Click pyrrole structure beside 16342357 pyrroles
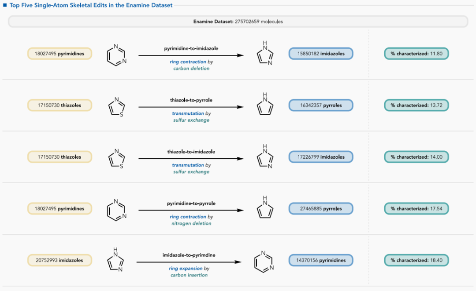The height and width of the screenshot is (291, 476). pos(265,105)
